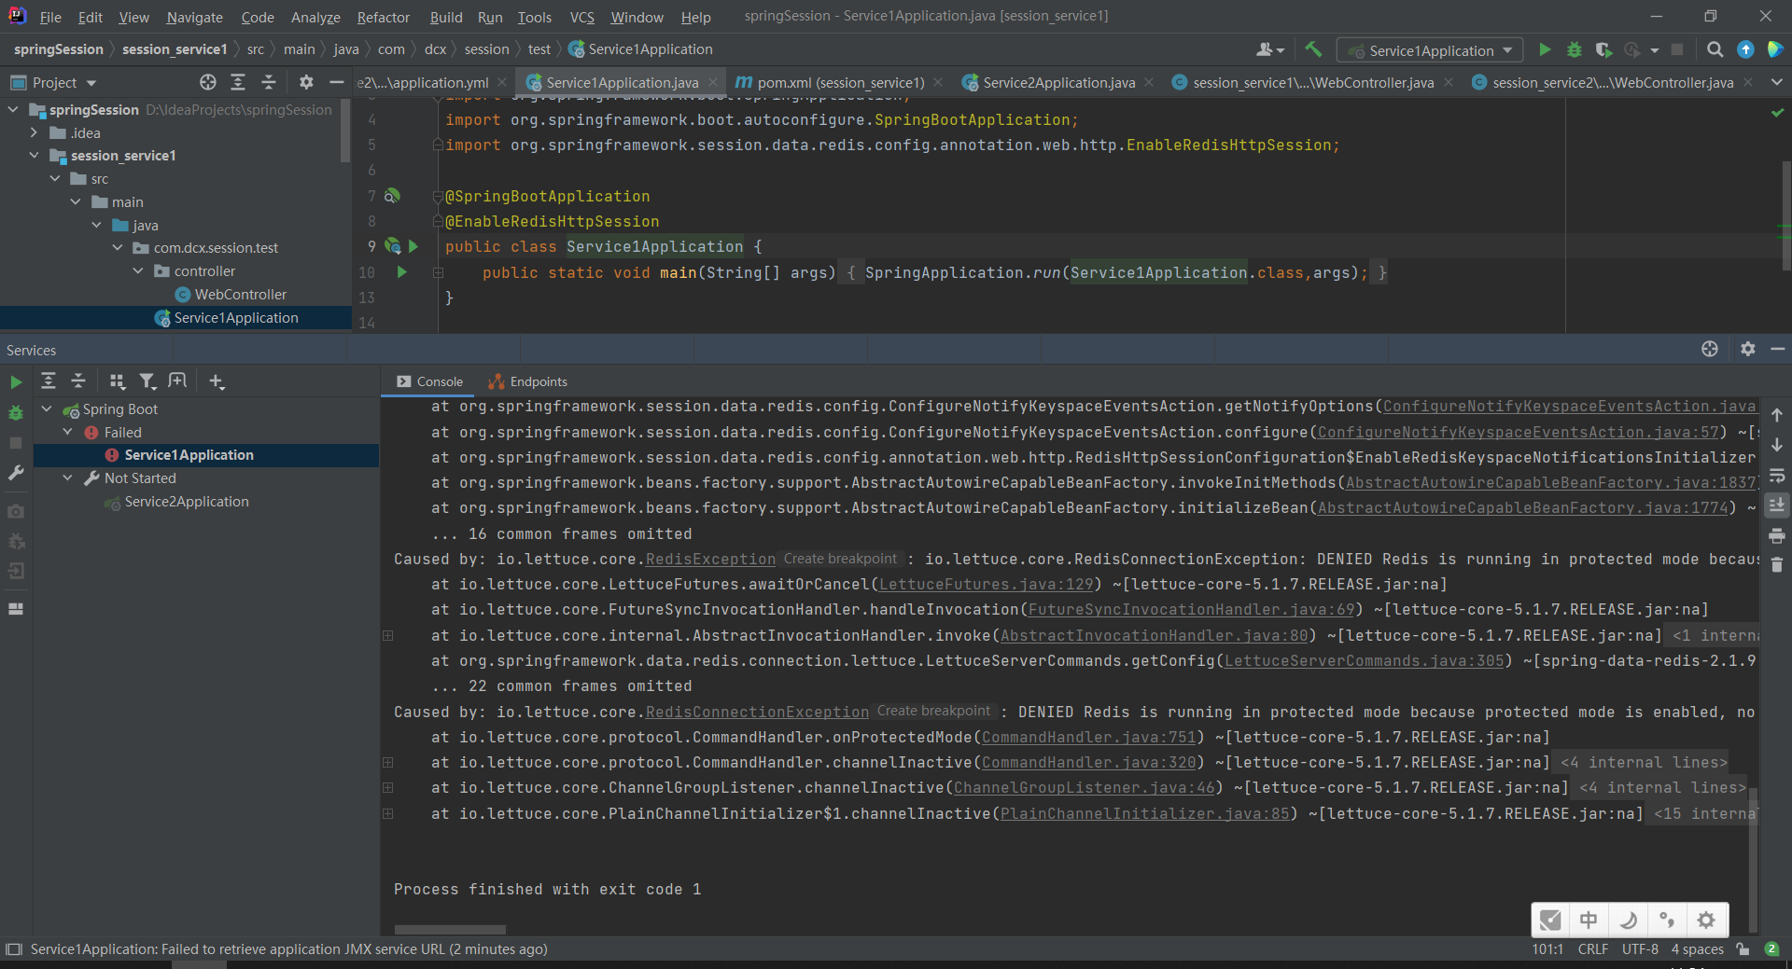Jump up the stack trace in console
The image size is (1792, 969).
click(1777, 415)
